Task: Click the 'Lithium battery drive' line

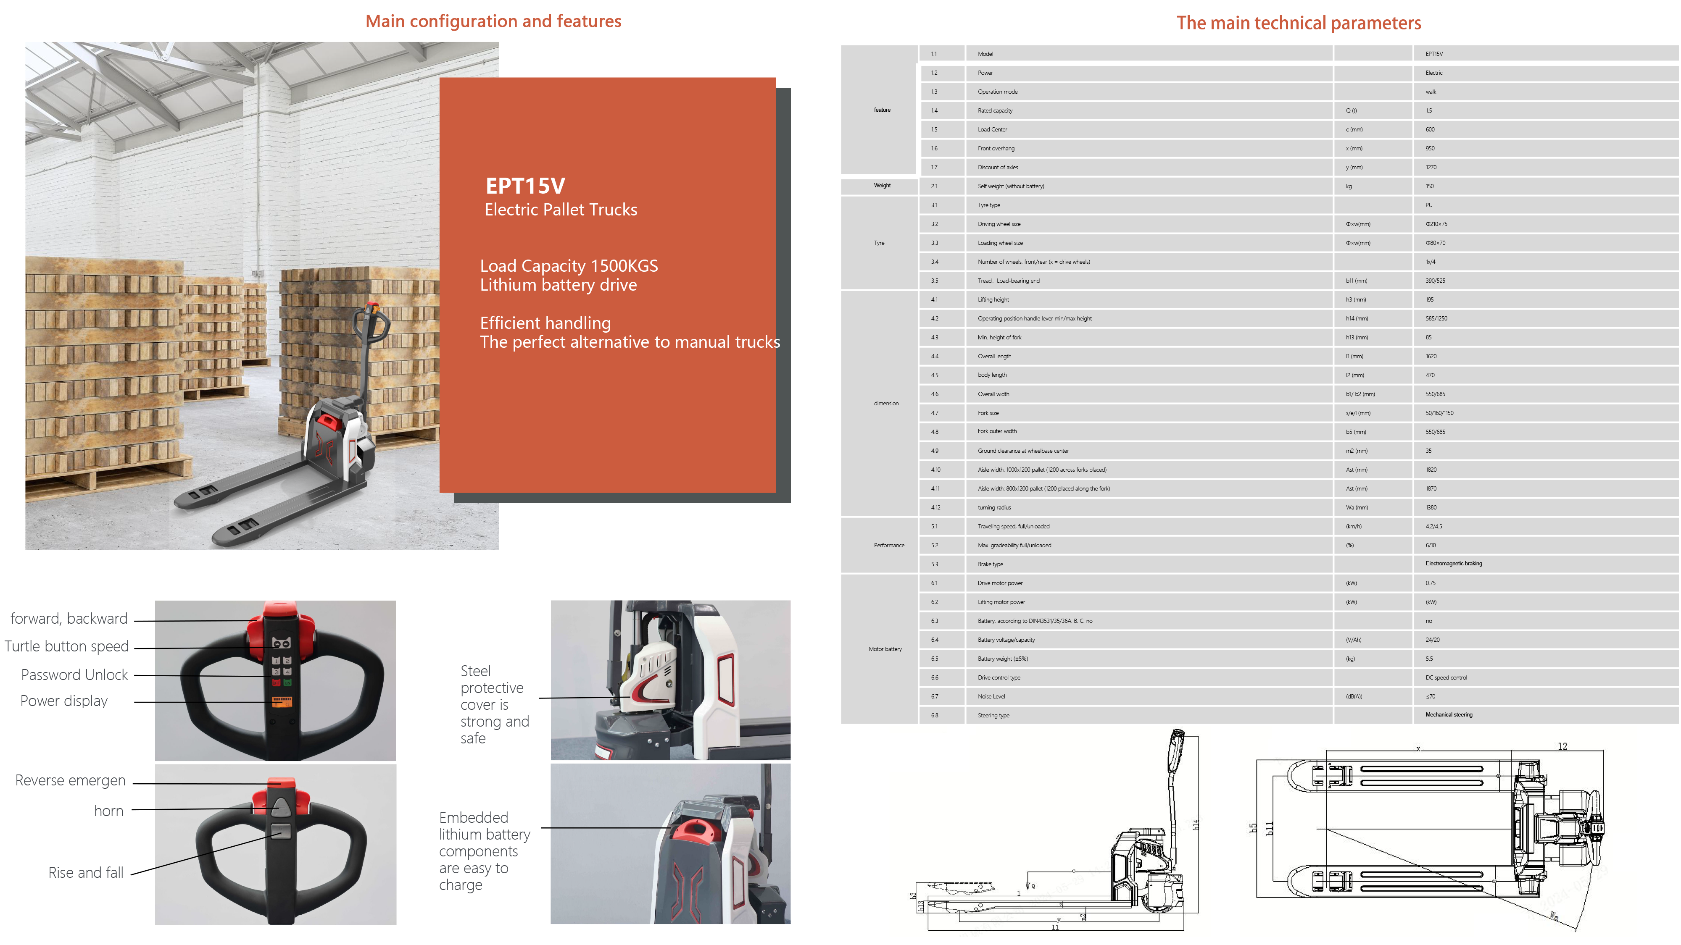Action: pos(558,285)
